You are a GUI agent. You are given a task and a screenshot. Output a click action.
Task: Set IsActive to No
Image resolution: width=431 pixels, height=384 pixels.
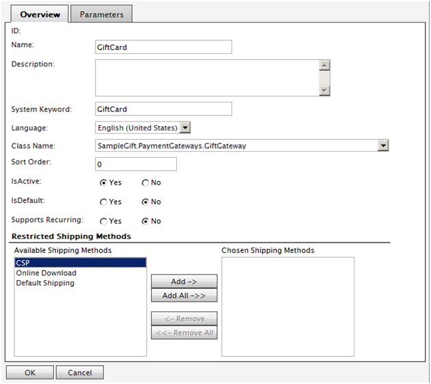point(145,183)
